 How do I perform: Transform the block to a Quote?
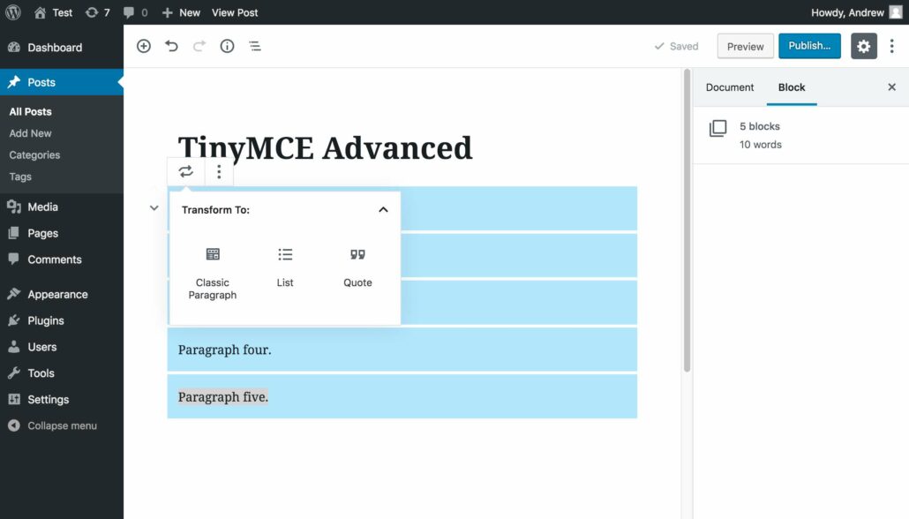(357, 265)
